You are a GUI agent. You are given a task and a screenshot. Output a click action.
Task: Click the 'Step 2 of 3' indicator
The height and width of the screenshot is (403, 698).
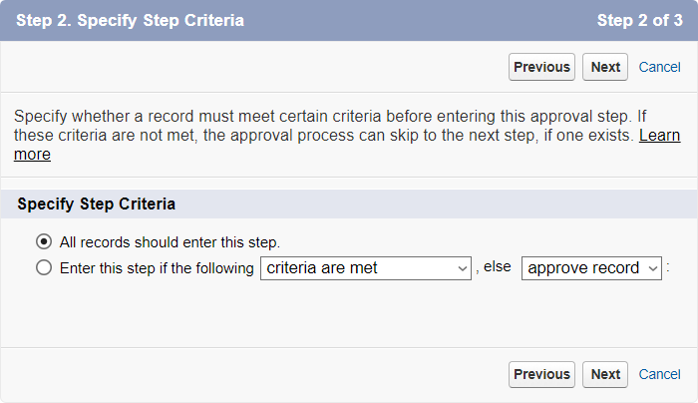pyautogui.click(x=639, y=20)
